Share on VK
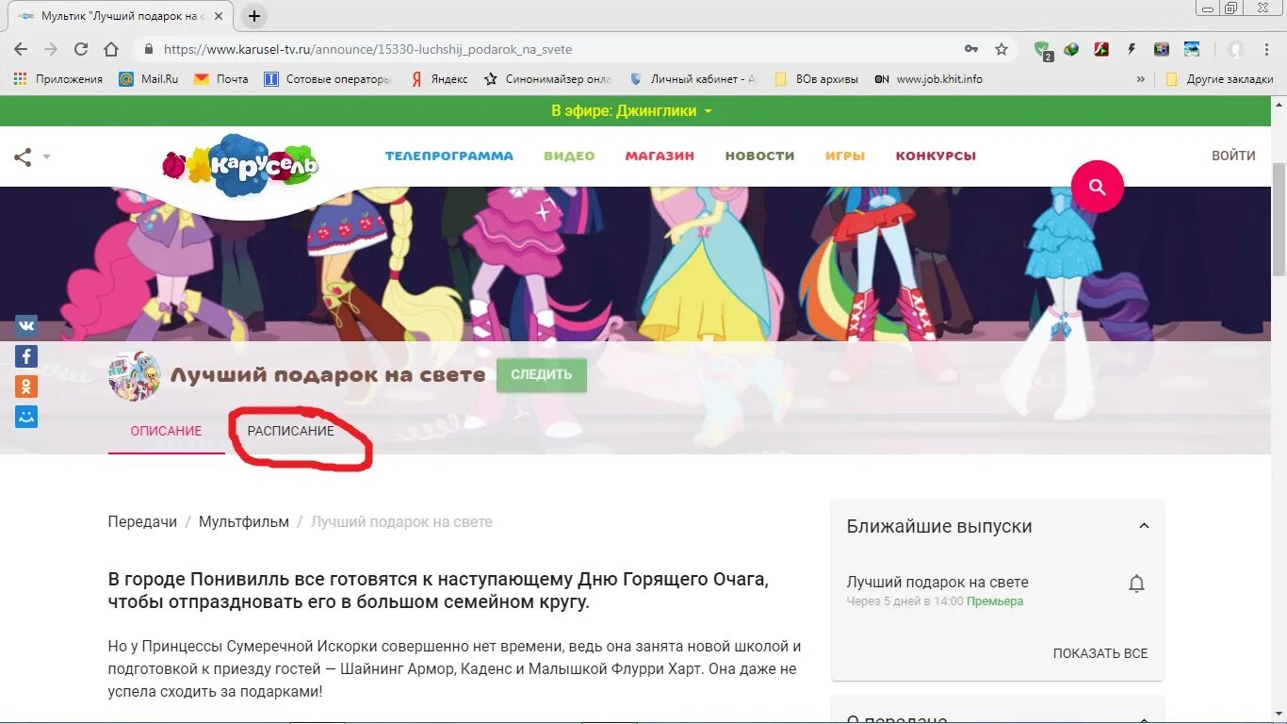 pyautogui.click(x=26, y=326)
